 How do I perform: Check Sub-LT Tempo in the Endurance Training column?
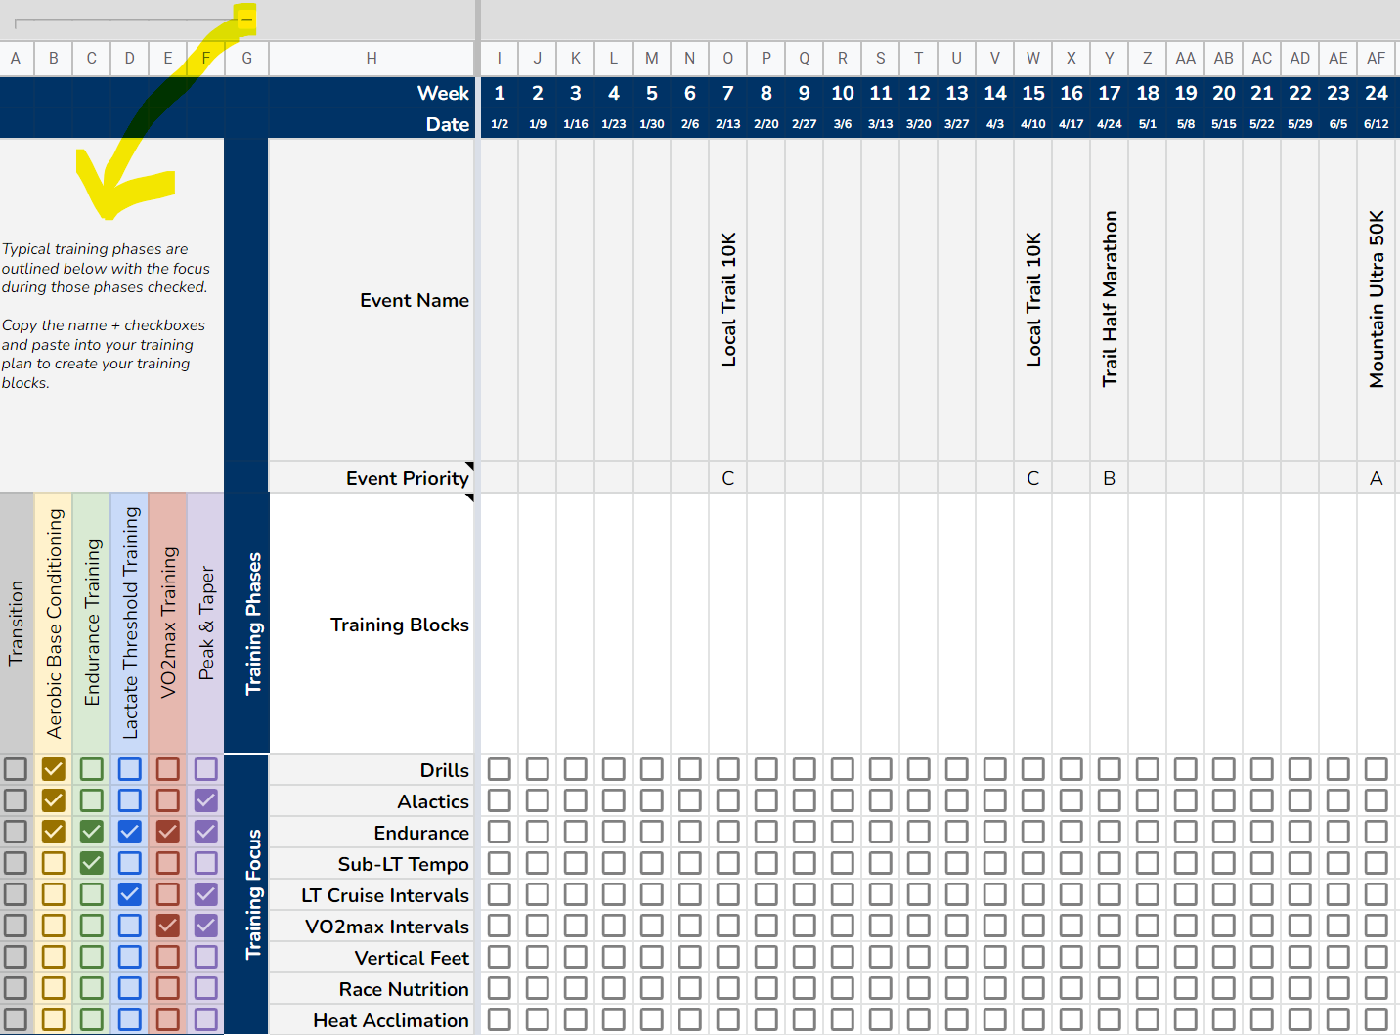coord(91,863)
